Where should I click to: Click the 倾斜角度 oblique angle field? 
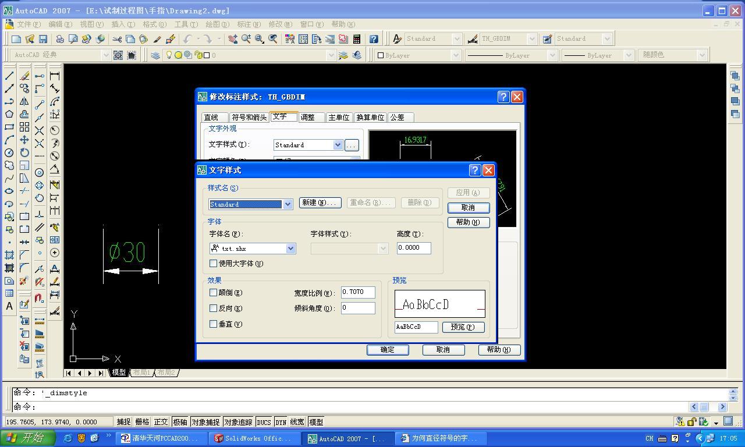click(358, 308)
